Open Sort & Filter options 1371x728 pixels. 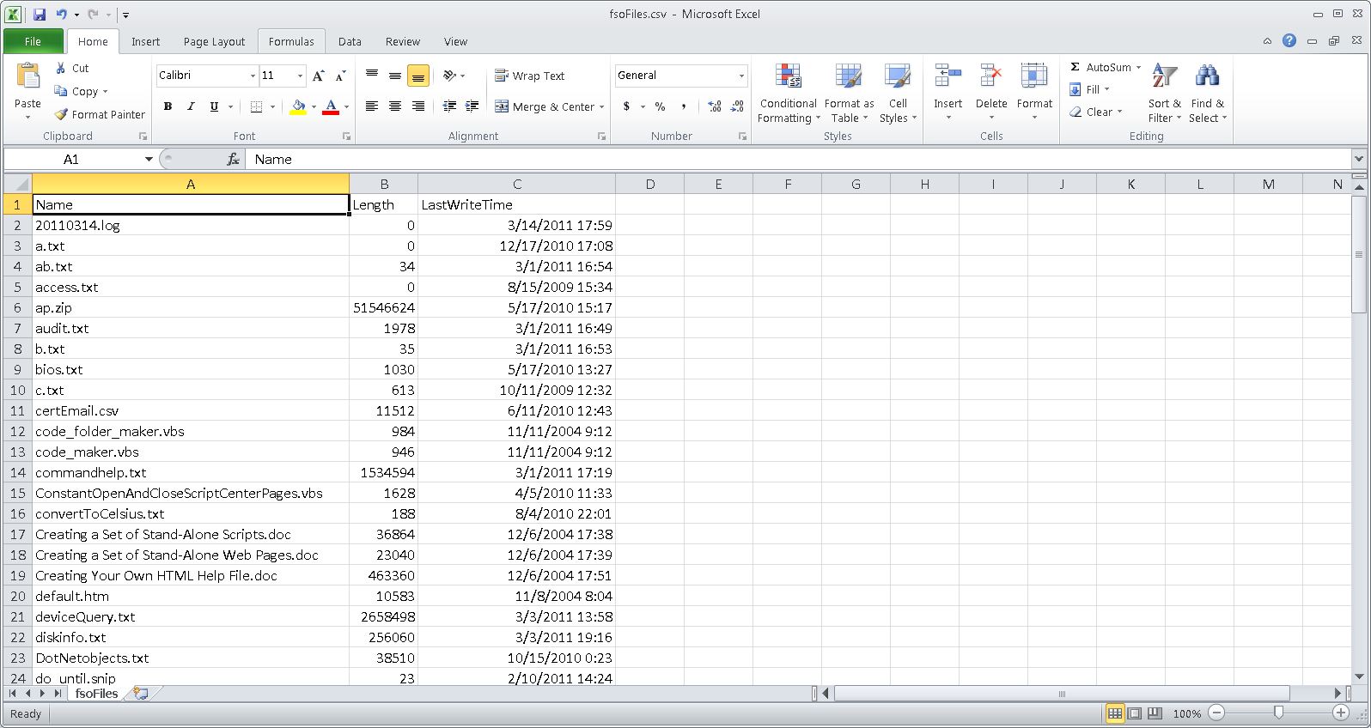1165,93
